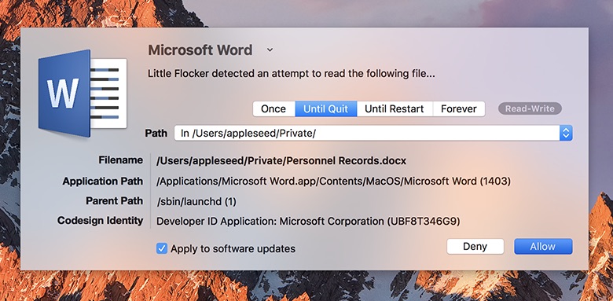Select the Once duration option
The height and width of the screenshot is (301, 613).
(273, 108)
